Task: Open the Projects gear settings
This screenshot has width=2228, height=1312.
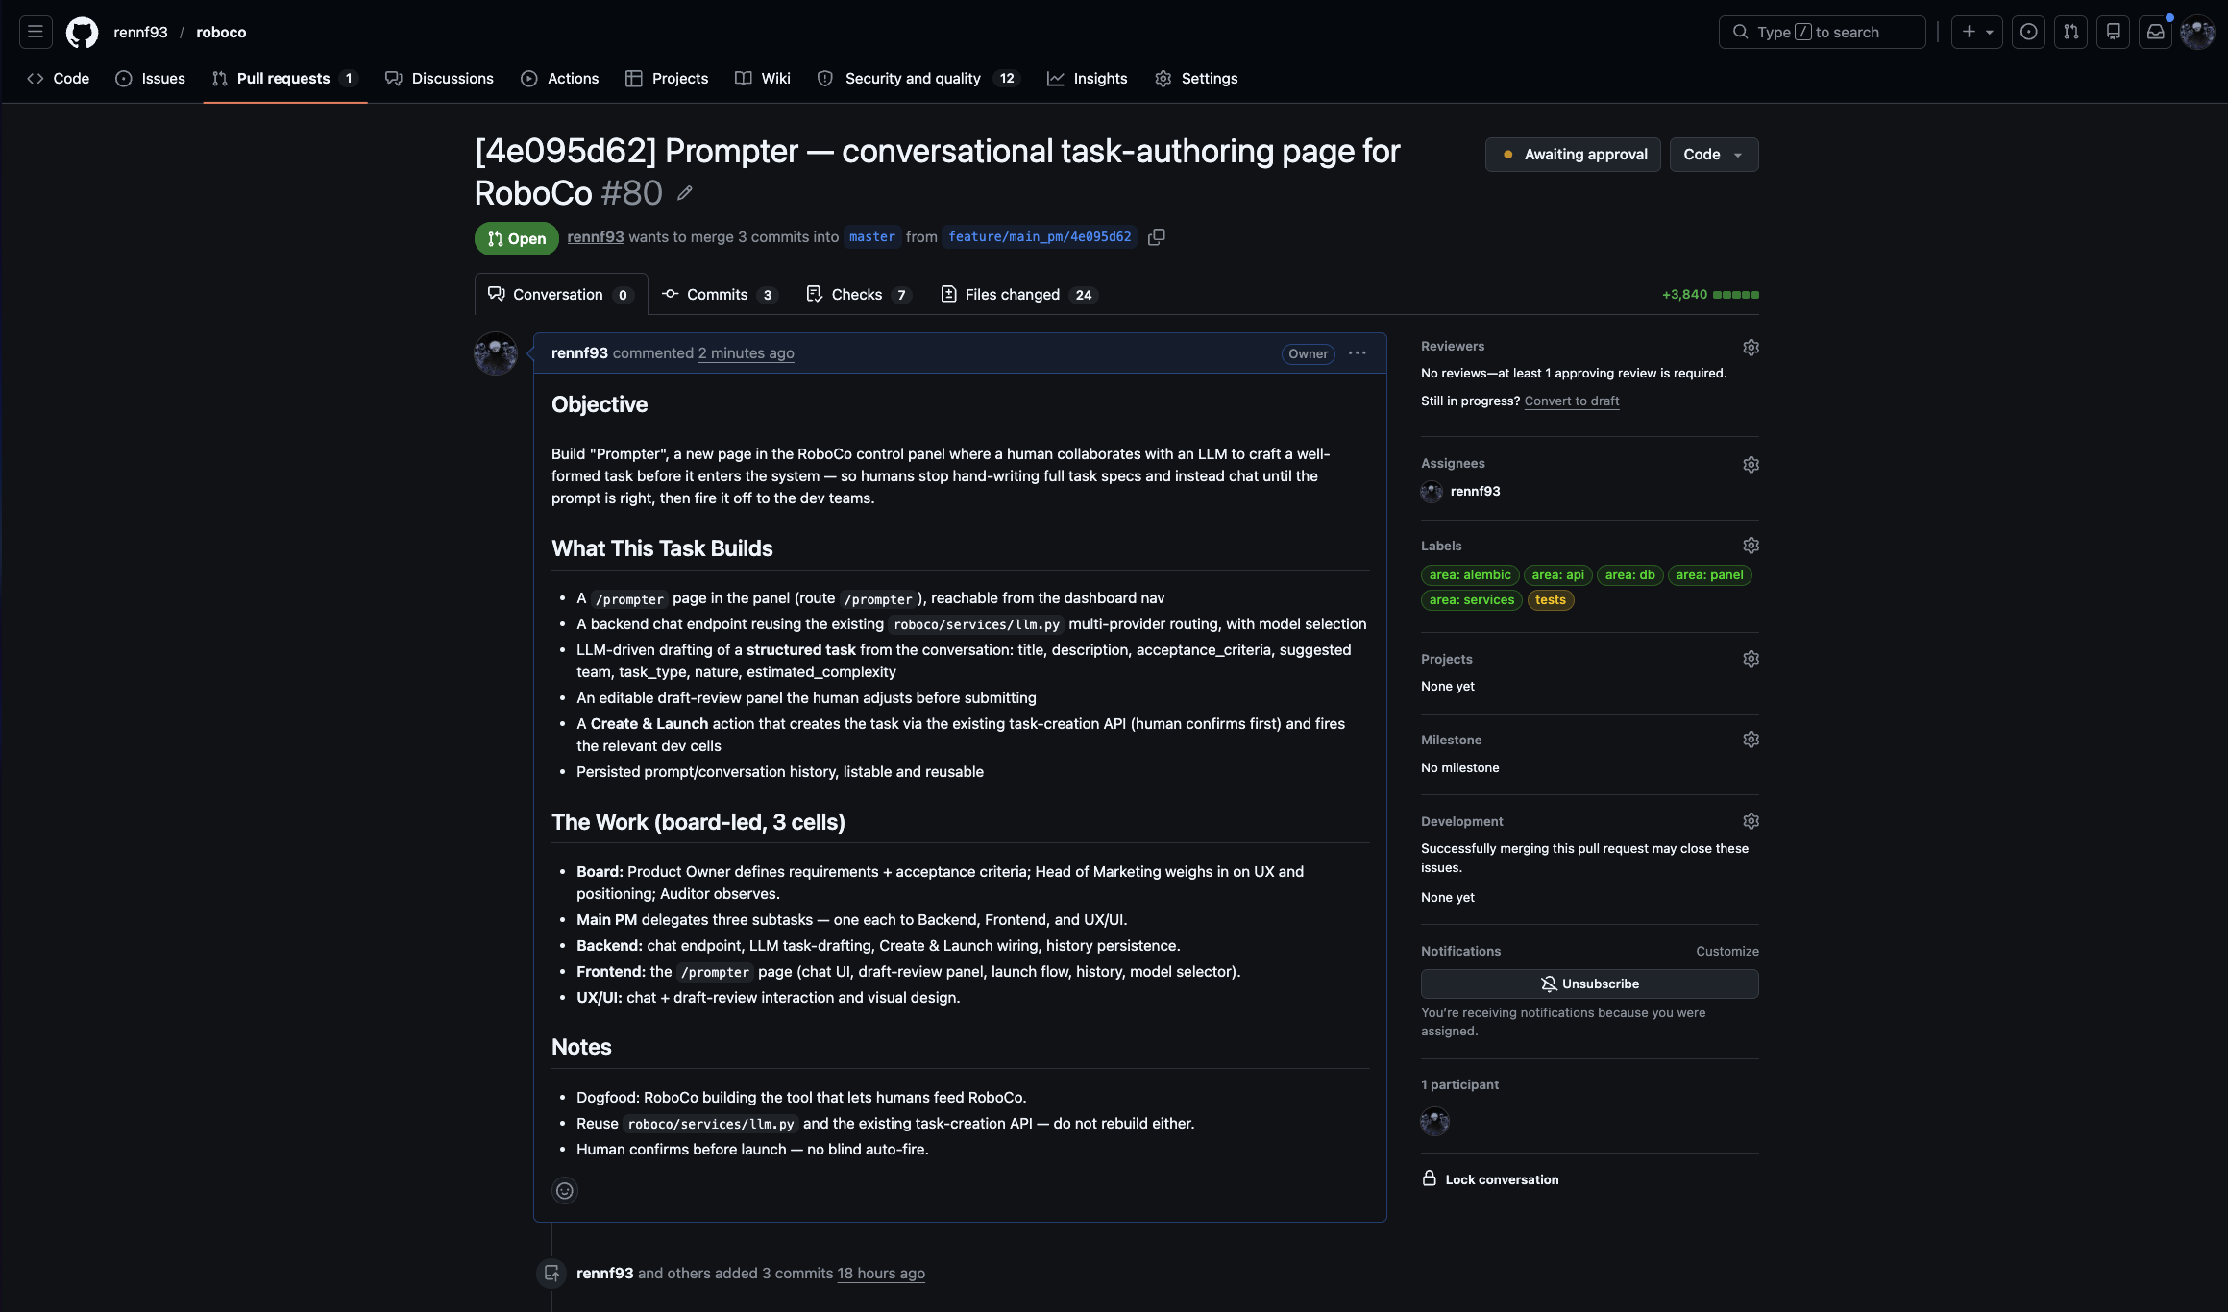Action: click(1751, 659)
